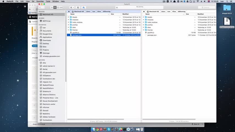Click Sites in left pane breadcrumb
This screenshot has height=132, width=235.
point(99,12)
